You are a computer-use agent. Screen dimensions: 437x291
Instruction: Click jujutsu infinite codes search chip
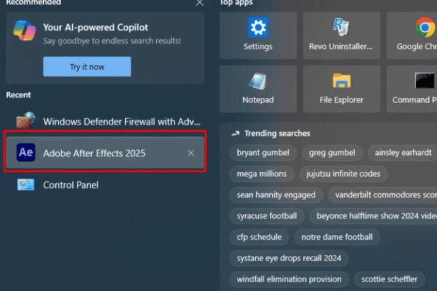343,174
